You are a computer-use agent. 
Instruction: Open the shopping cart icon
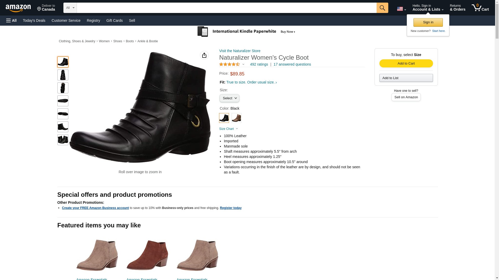click(x=480, y=8)
